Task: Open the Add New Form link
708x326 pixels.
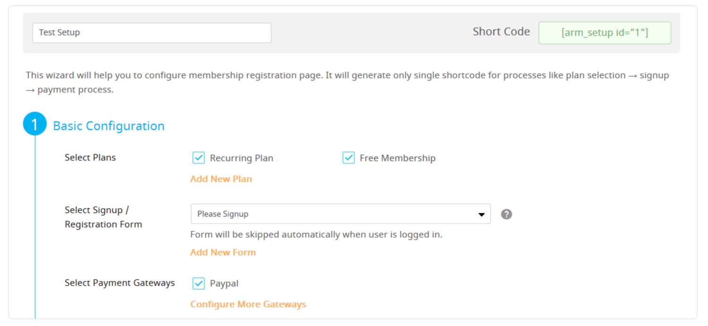Action: 223,252
